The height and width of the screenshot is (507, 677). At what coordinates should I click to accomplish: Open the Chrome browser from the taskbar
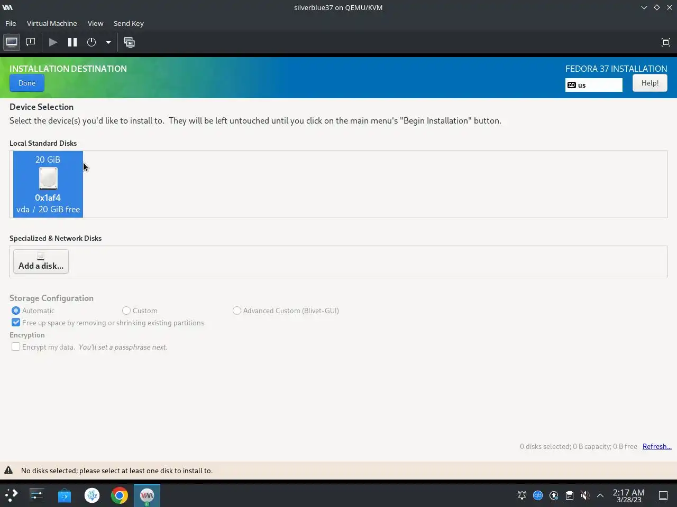[x=120, y=495]
